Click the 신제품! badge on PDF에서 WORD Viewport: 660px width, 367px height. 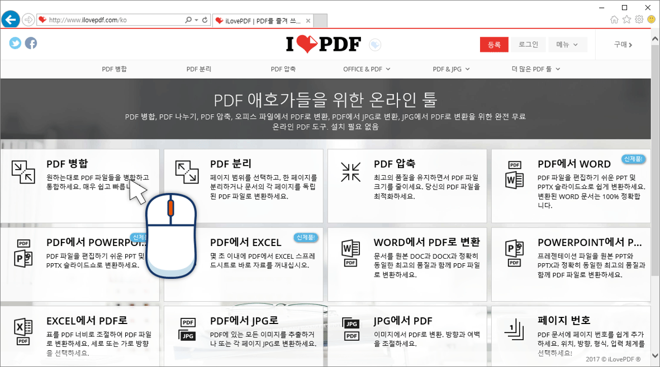point(634,159)
